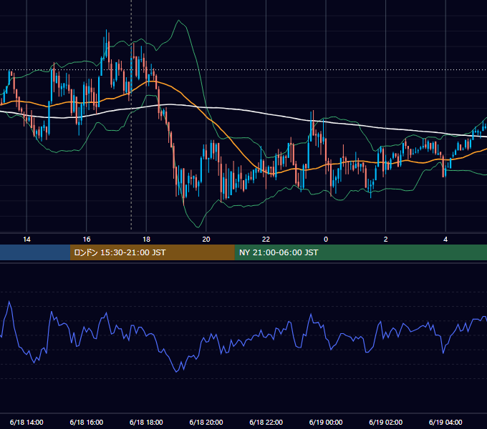Click the '6/19 00:00' date label
Image resolution: width=487 pixels, height=429 pixels.
click(x=326, y=422)
